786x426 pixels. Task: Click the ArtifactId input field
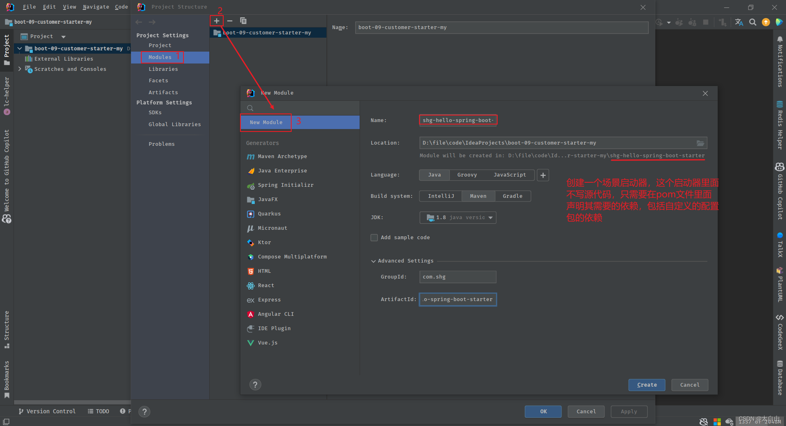[x=458, y=299]
